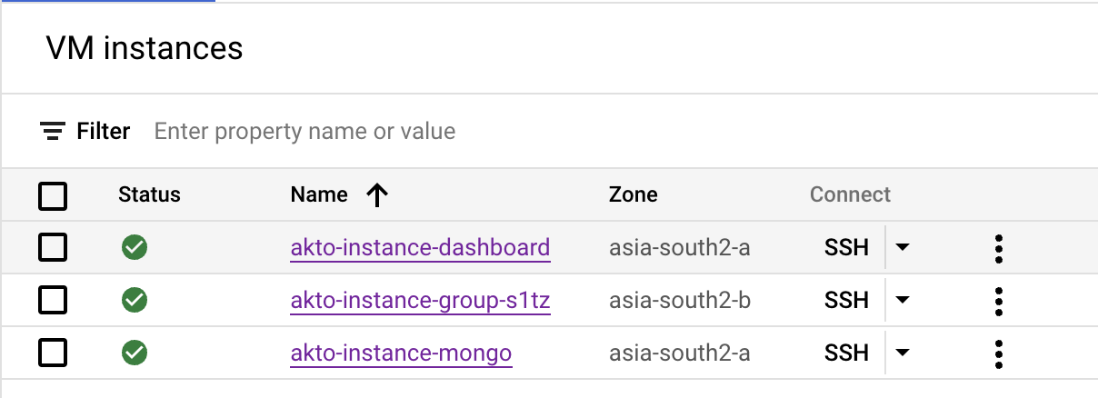Tick the akto-instance-mongo row checkbox
This screenshot has height=398, width=1098.
point(53,353)
